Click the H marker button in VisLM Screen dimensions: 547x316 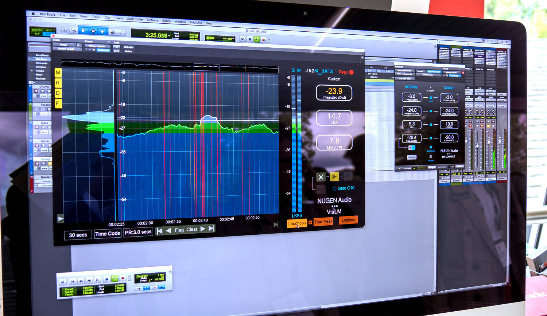pos(58,83)
